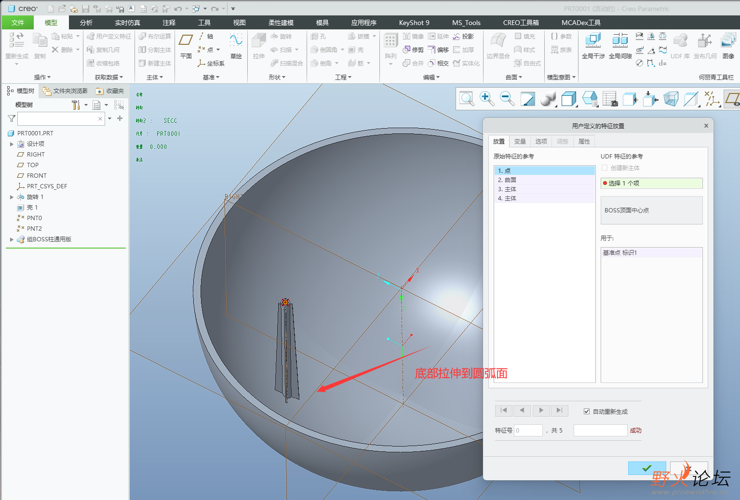
Task: Go to next feature reference button
Action: coord(541,410)
